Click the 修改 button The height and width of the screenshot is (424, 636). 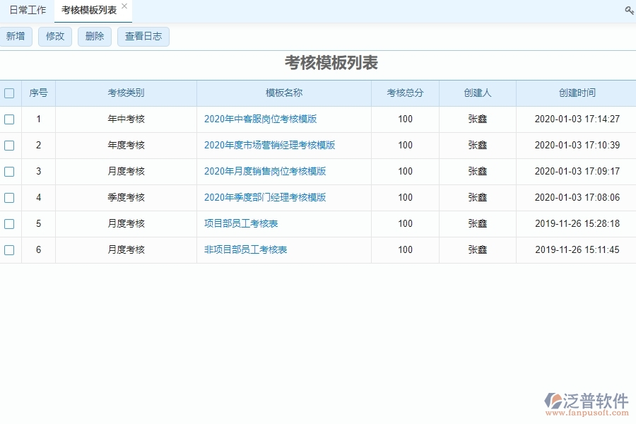point(55,36)
